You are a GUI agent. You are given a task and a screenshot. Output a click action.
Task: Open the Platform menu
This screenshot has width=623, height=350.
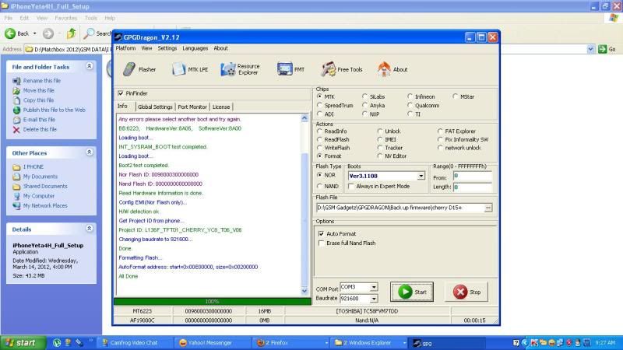coord(125,48)
